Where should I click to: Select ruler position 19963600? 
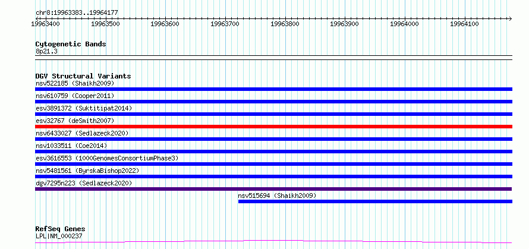pyautogui.click(x=166, y=24)
